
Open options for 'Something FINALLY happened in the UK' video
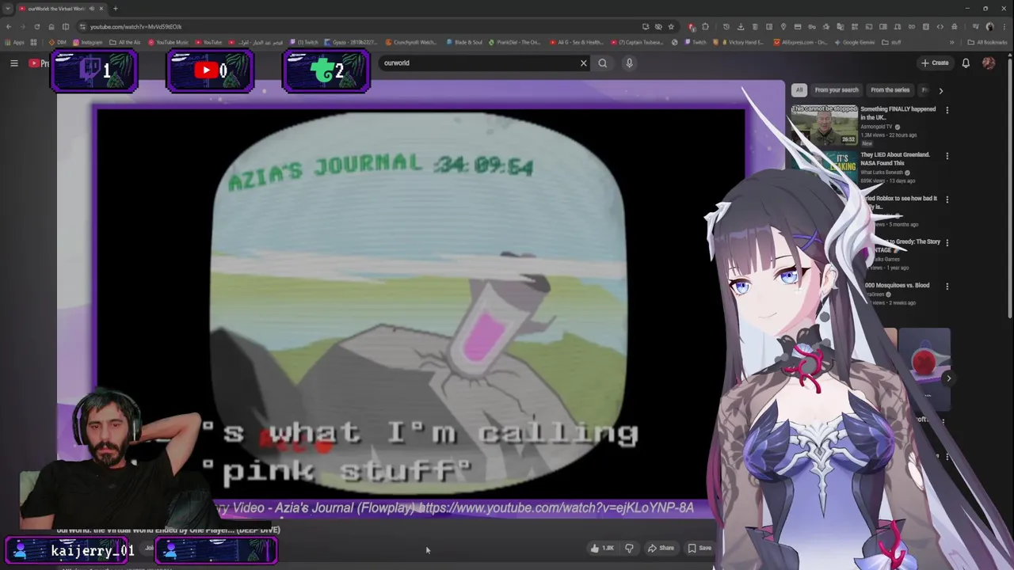pos(947,110)
